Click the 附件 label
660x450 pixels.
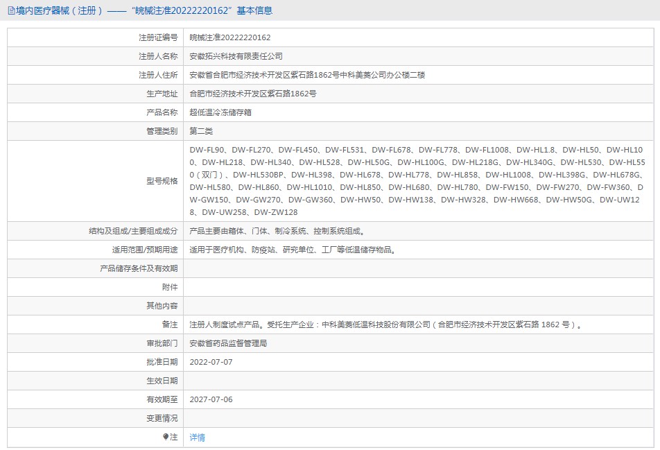point(170,287)
